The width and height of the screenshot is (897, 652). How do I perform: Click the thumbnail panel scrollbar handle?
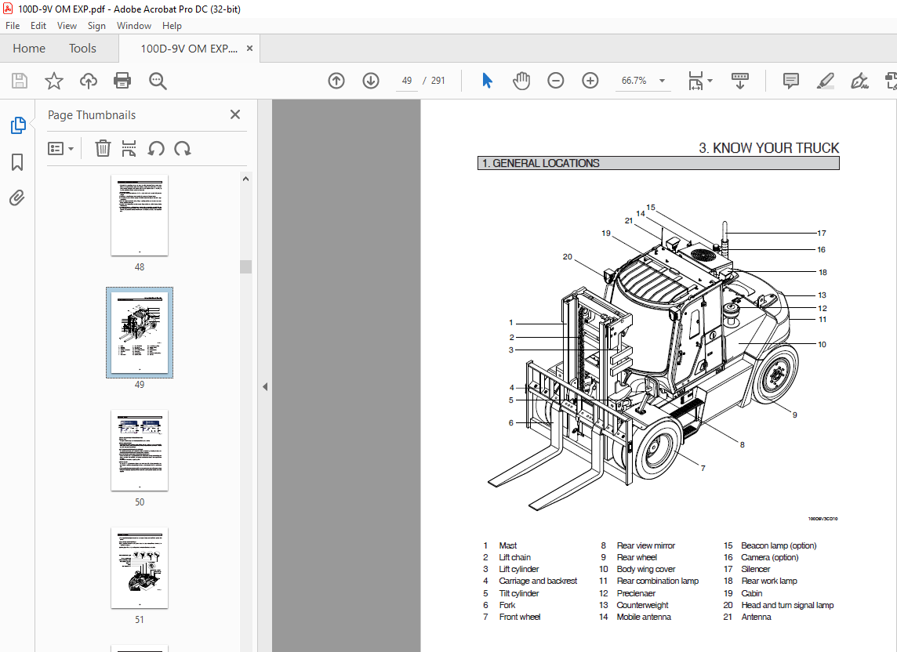point(246,266)
